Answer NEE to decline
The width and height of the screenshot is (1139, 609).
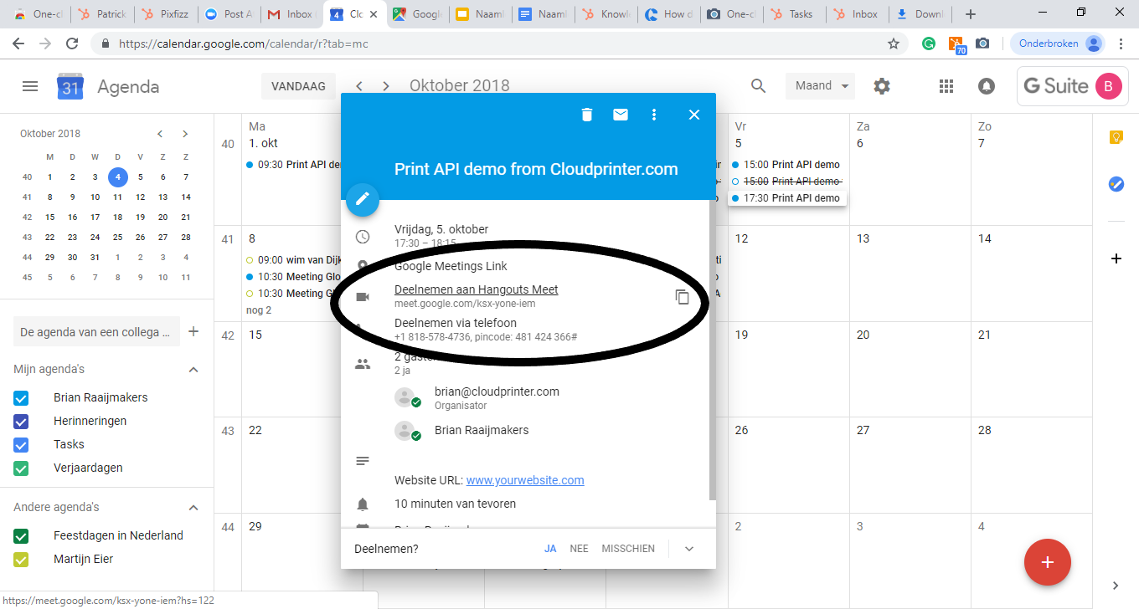pos(579,549)
